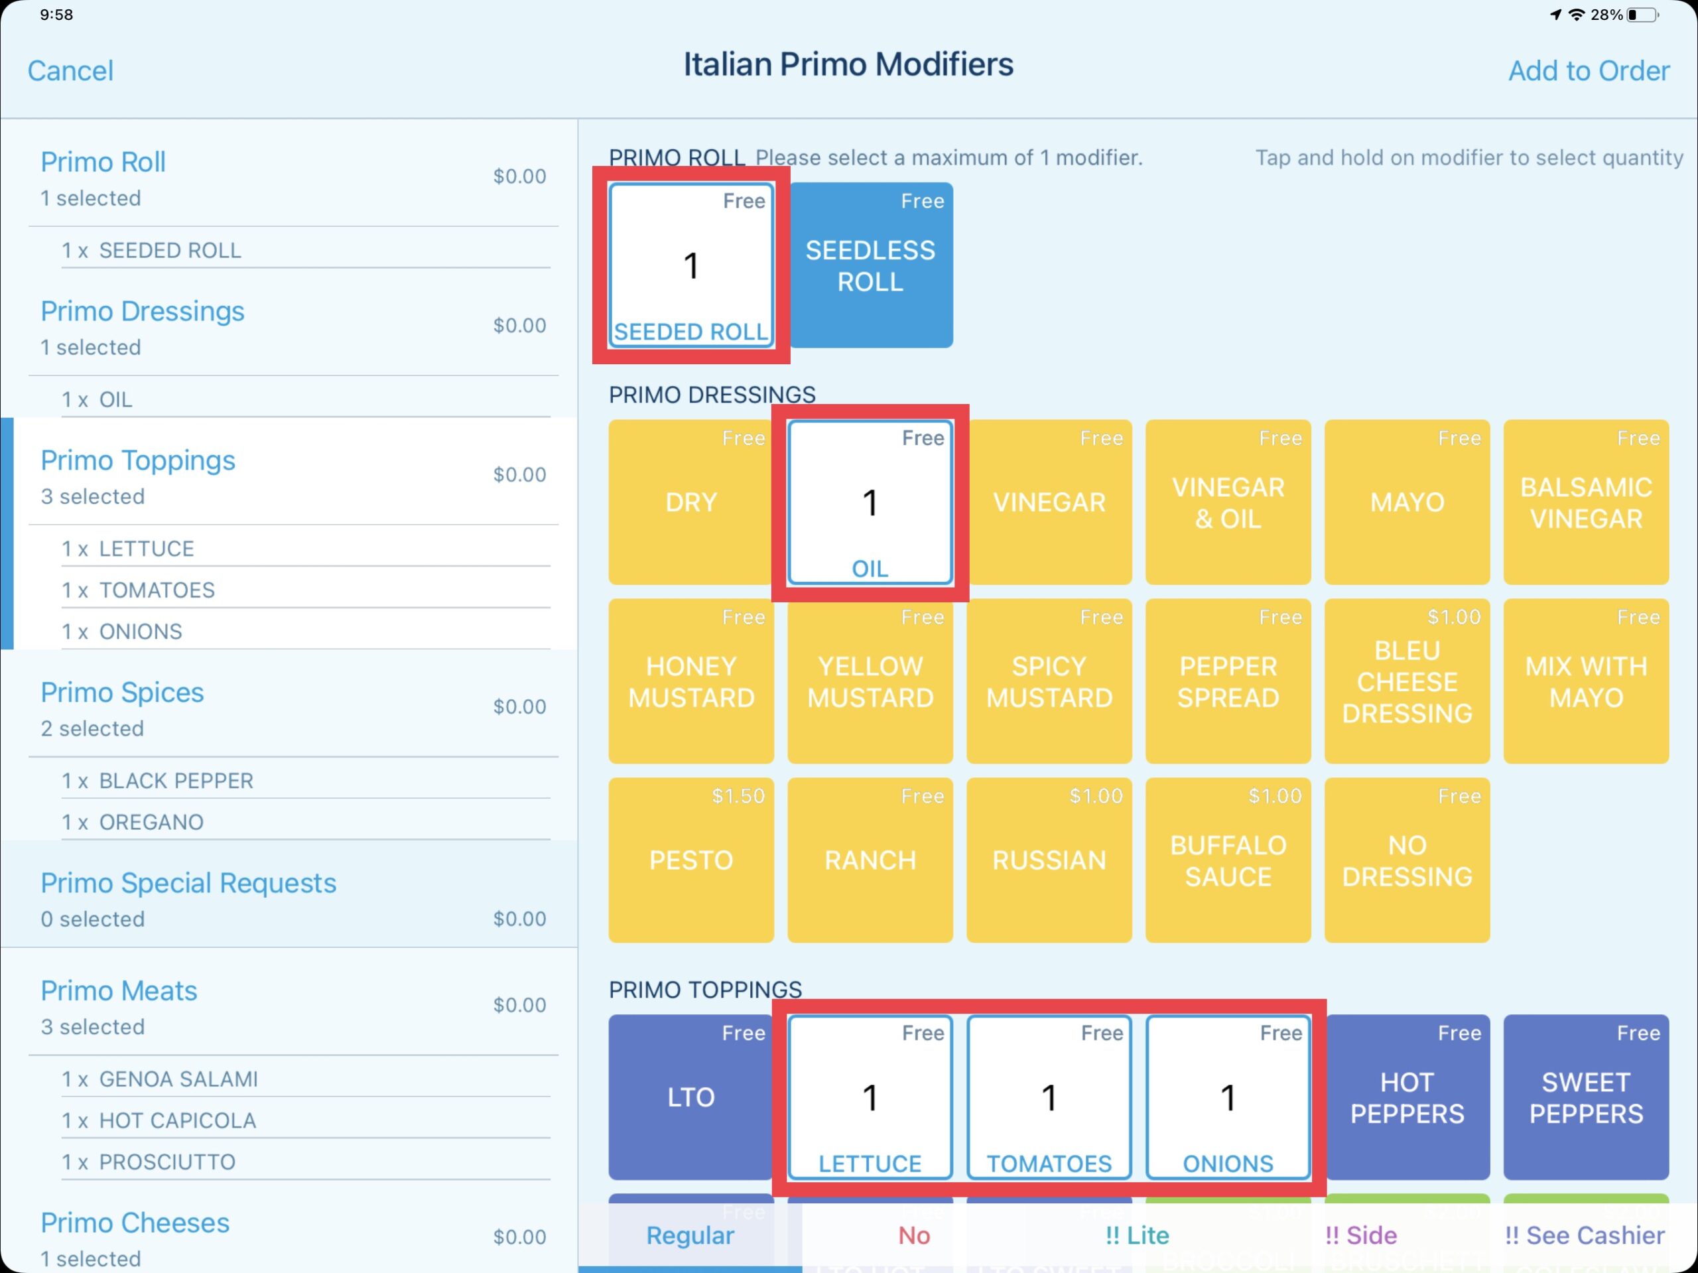The width and height of the screenshot is (1698, 1273).
Task: Switch to the !! Lite mode tab
Action: [x=1138, y=1235]
